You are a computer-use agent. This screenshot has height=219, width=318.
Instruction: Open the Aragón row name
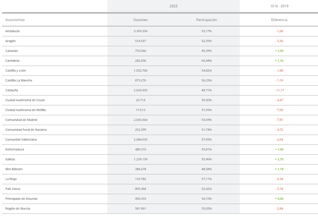[x=10, y=41]
